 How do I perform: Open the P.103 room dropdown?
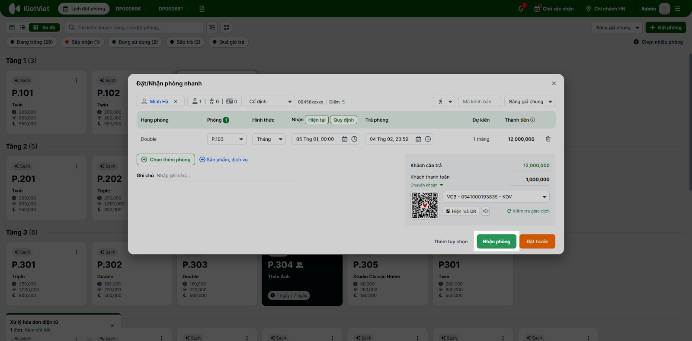(227, 139)
